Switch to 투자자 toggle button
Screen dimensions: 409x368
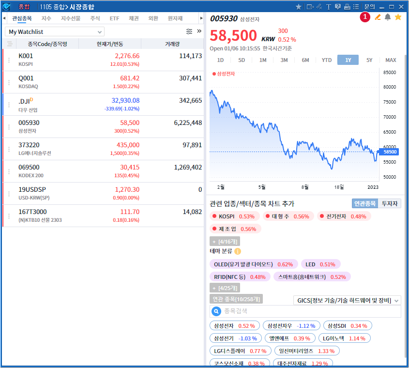pyautogui.click(x=389, y=204)
